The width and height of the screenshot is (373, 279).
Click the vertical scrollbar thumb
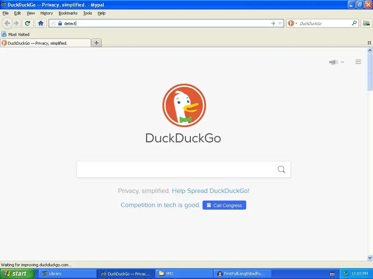[370, 72]
